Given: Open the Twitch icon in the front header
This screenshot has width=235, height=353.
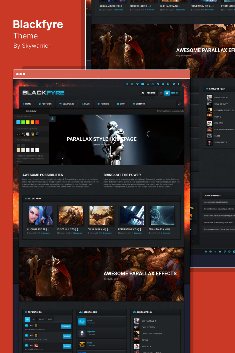Looking at the screenshot, I should point(148,84).
